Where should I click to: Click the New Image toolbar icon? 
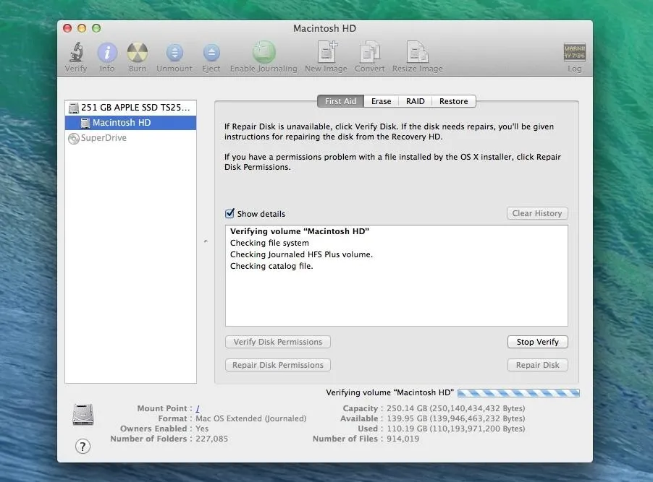click(x=326, y=52)
